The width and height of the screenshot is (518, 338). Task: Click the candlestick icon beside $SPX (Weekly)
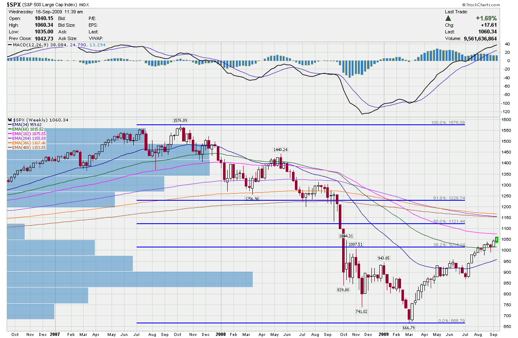[10, 120]
